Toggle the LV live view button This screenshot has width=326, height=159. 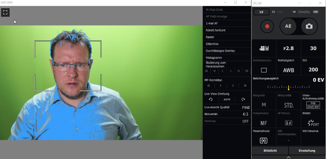click(x=261, y=12)
